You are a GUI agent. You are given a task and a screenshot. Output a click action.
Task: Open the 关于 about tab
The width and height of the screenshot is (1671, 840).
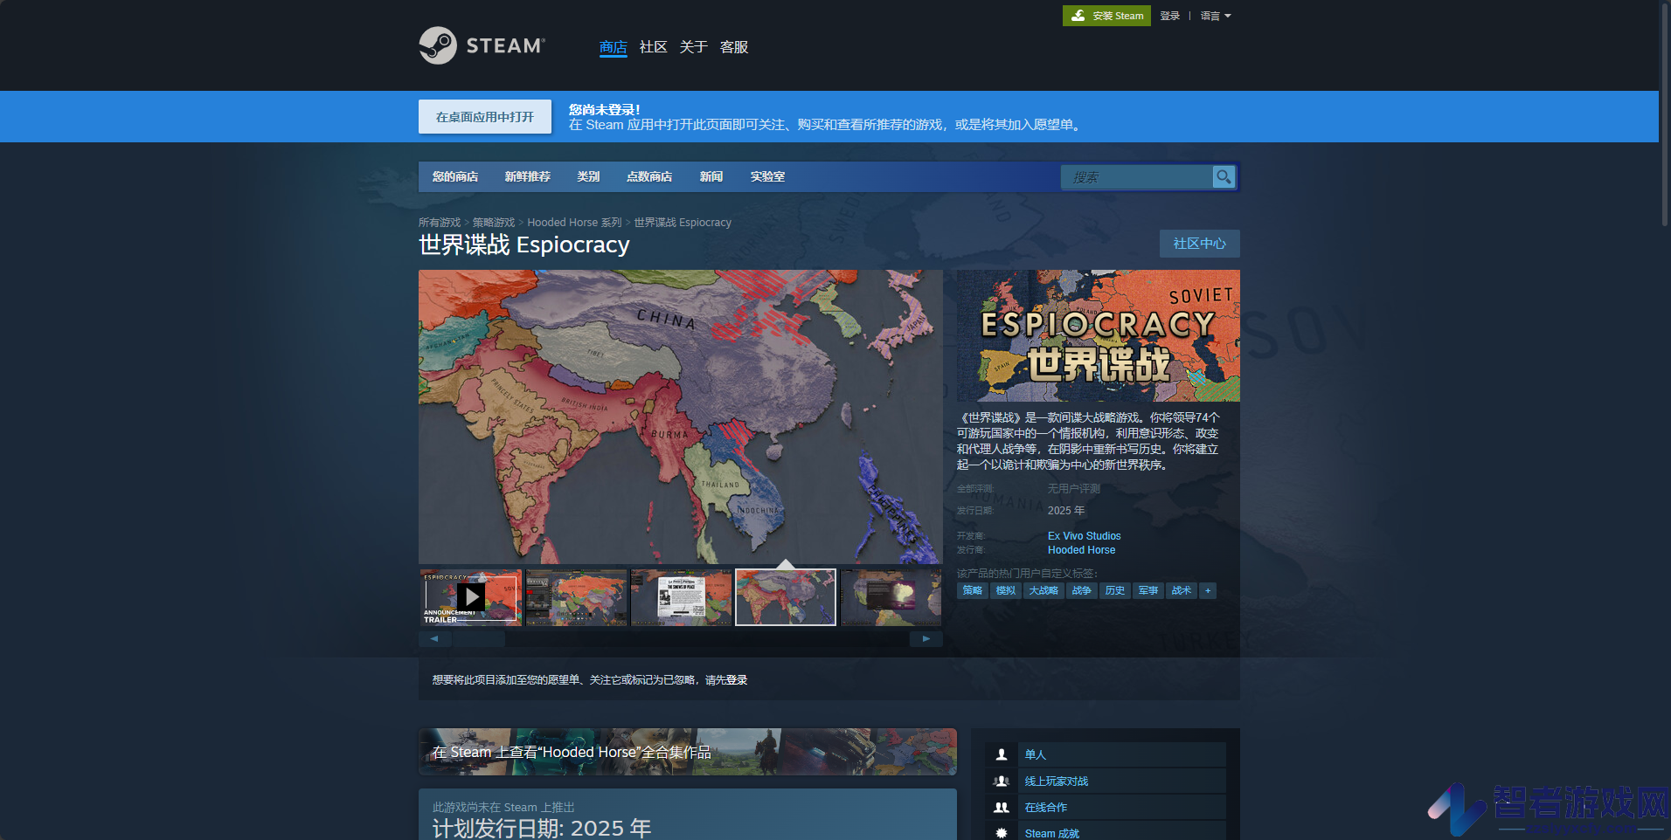(694, 47)
